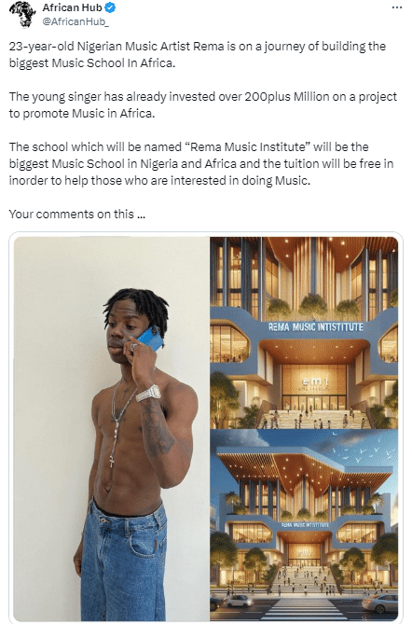
Task: Click the 'Your comments on this' line
Action: pyautogui.click(x=77, y=215)
